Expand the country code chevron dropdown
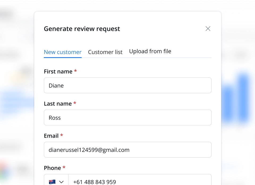 (61, 182)
